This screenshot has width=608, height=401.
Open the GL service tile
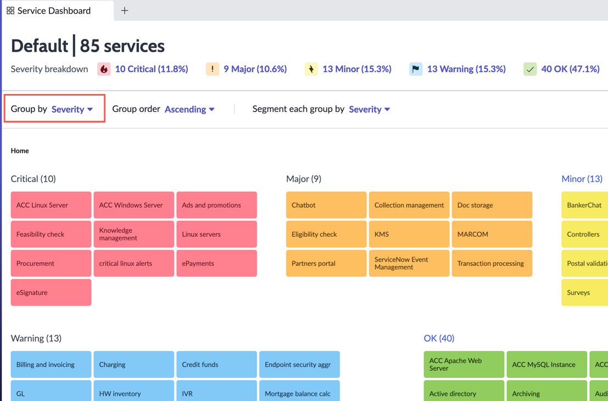coord(51,391)
